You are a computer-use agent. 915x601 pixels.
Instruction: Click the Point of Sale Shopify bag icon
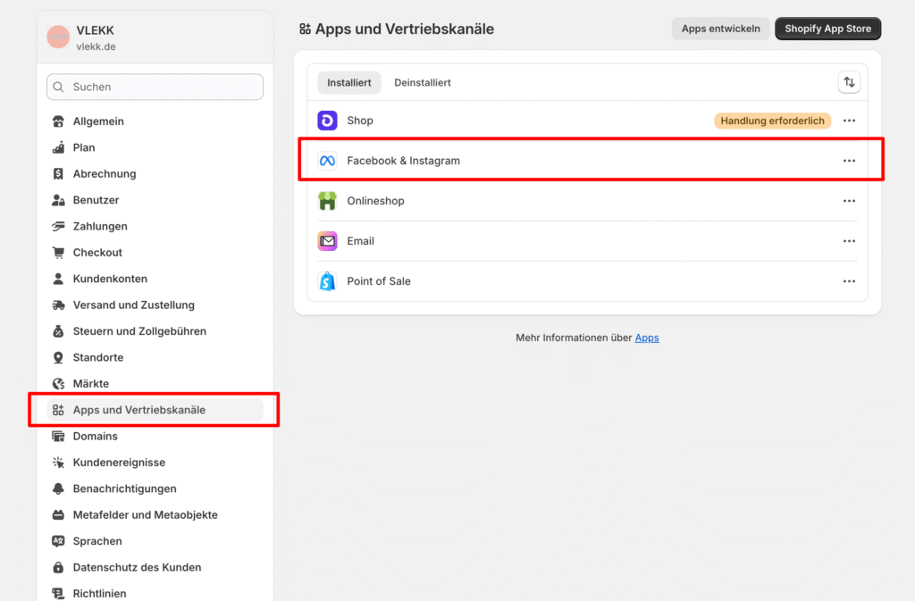coord(327,281)
